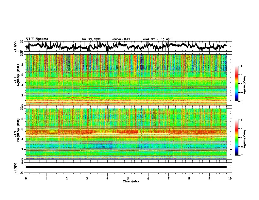This screenshot has height=200, width=259.
Task: Click time axis tick label '4'
Action: [108, 178]
